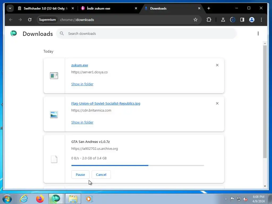Open the Downloads page more actions menu
Viewport: 272px width, 204px height.
click(x=258, y=33)
